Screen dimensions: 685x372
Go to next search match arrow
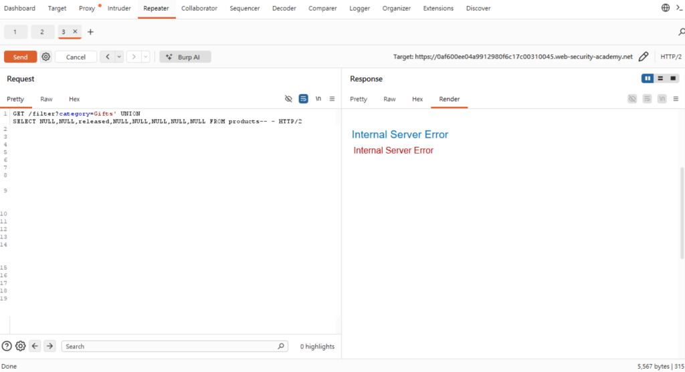click(x=50, y=346)
